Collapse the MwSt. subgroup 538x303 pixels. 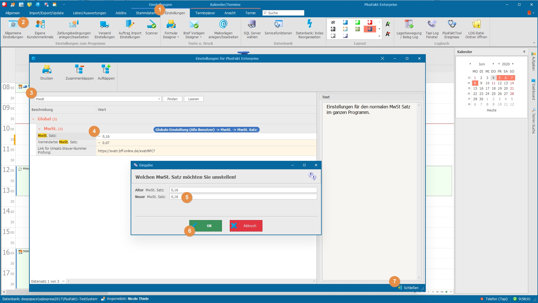tap(39, 129)
